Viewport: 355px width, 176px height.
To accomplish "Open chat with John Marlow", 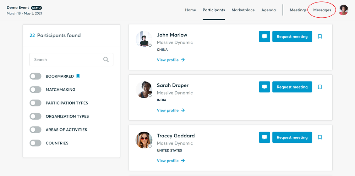I will point(264,36).
